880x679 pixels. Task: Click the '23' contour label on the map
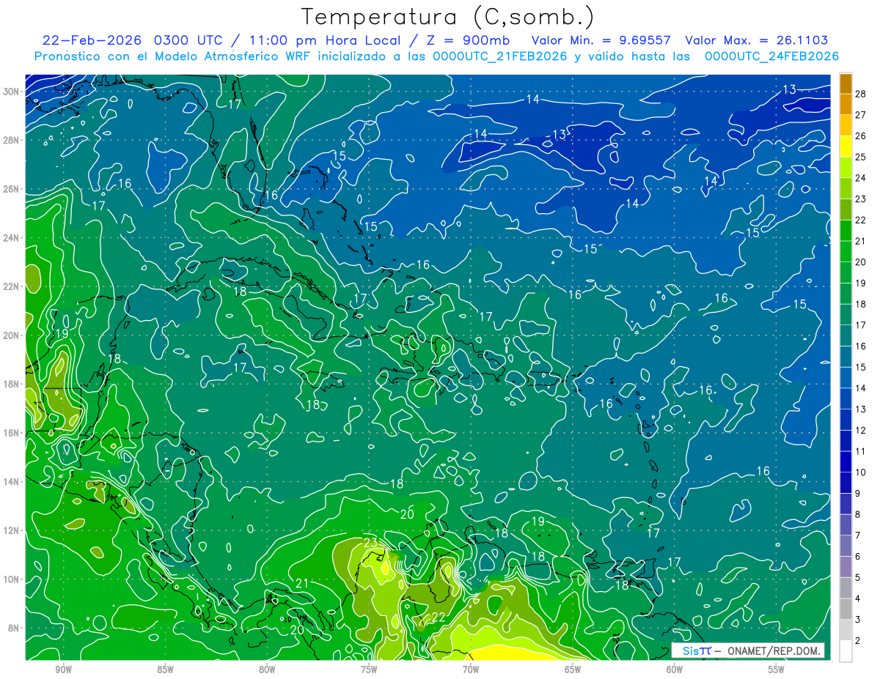click(370, 543)
